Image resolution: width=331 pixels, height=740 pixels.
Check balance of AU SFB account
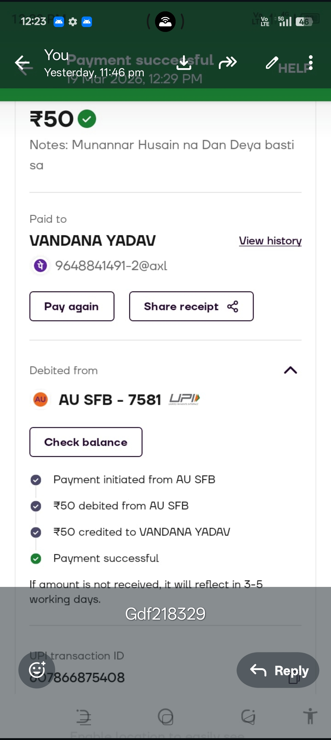pyautogui.click(x=86, y=442)
